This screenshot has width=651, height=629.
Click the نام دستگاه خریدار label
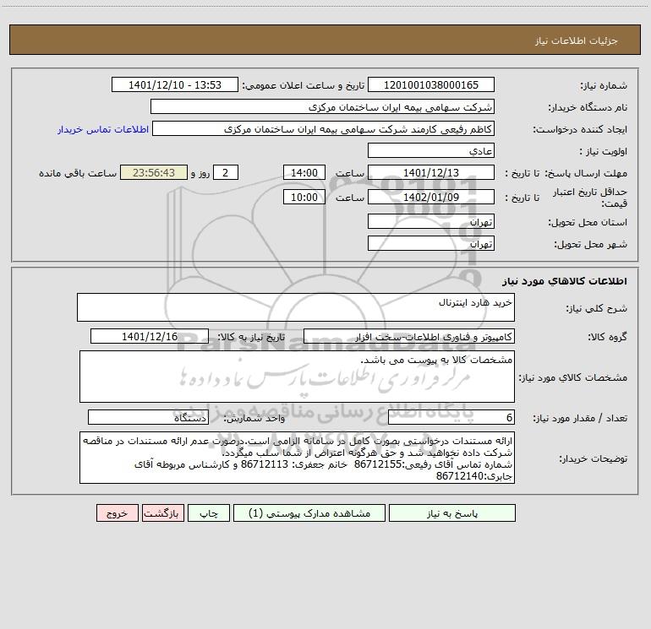pos(588,107)
